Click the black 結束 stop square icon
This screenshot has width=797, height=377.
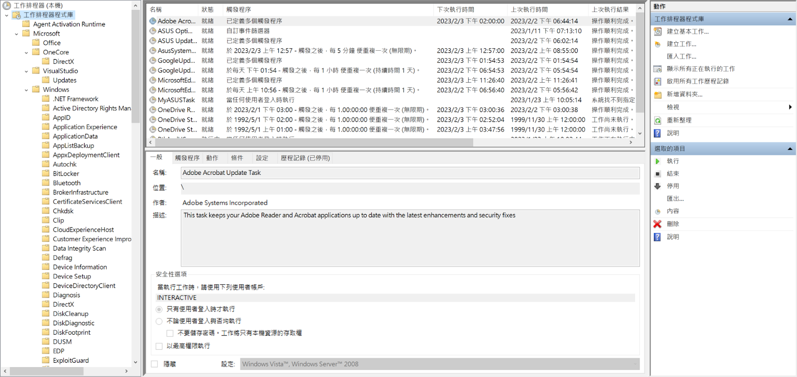[658, 174]
